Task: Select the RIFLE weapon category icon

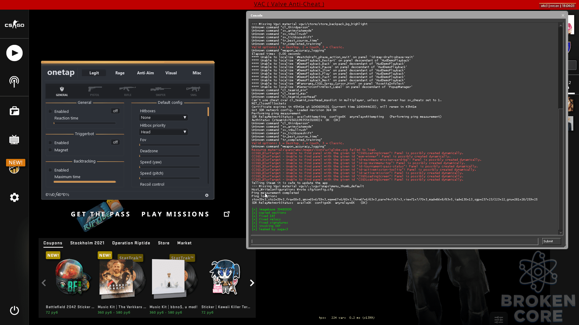Action: (128, 91)
